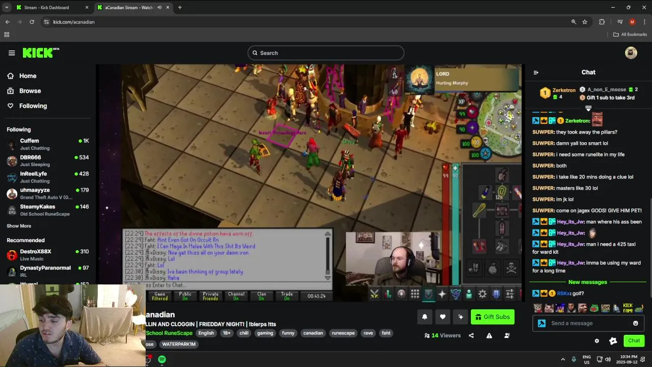Click the gaming tag
Screen dimensions: 652x367
point(265,333)
